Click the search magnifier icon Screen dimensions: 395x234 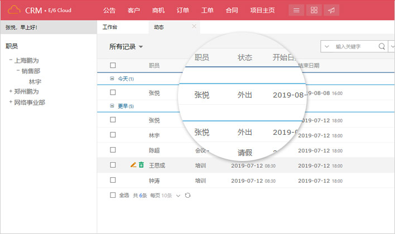tap(382, 47)
